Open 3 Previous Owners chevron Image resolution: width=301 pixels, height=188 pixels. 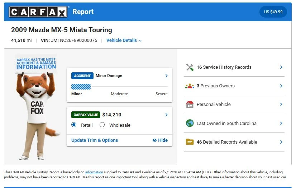pos(281,86)
